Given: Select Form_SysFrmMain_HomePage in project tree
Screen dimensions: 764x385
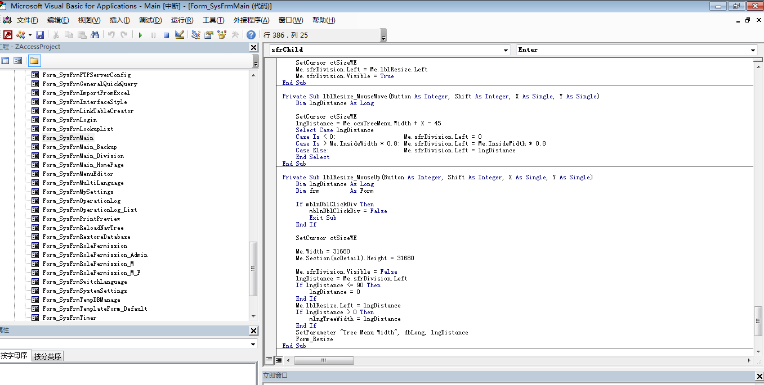Looking at the screenshot, I should (x=83, y=165).
